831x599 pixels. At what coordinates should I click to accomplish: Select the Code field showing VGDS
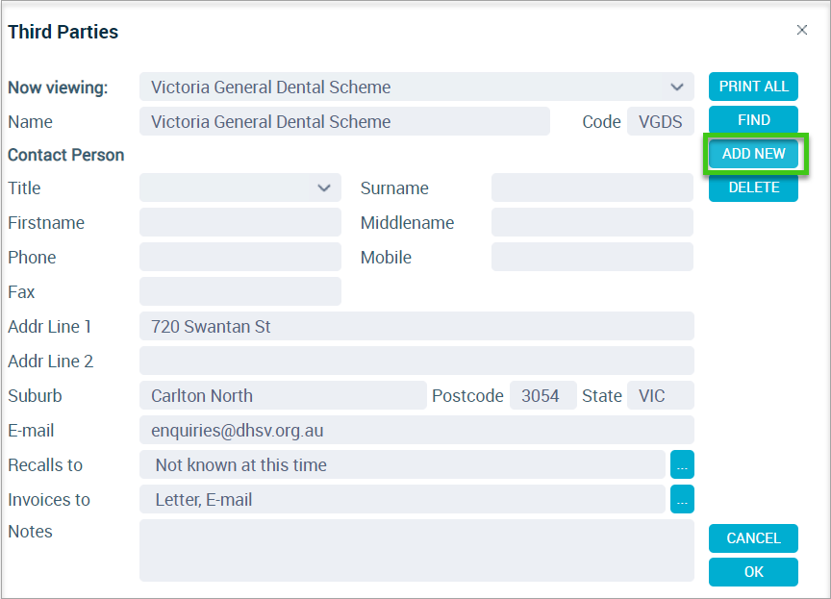click(x=661, y=121)
